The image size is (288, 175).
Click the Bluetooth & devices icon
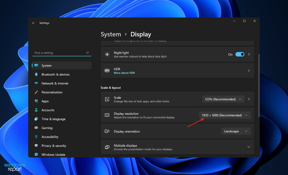36,74
